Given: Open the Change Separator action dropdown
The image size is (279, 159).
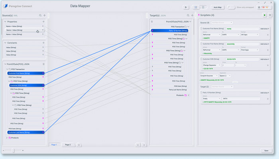Looking at the screenshot, I should click(x=212, y=65).
